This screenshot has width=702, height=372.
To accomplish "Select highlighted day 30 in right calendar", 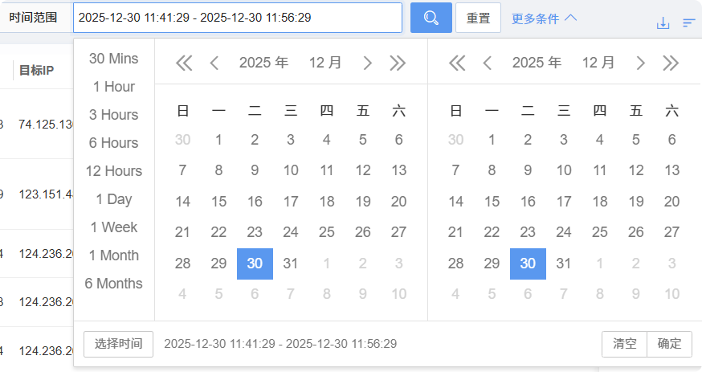I will coord(528,264).
